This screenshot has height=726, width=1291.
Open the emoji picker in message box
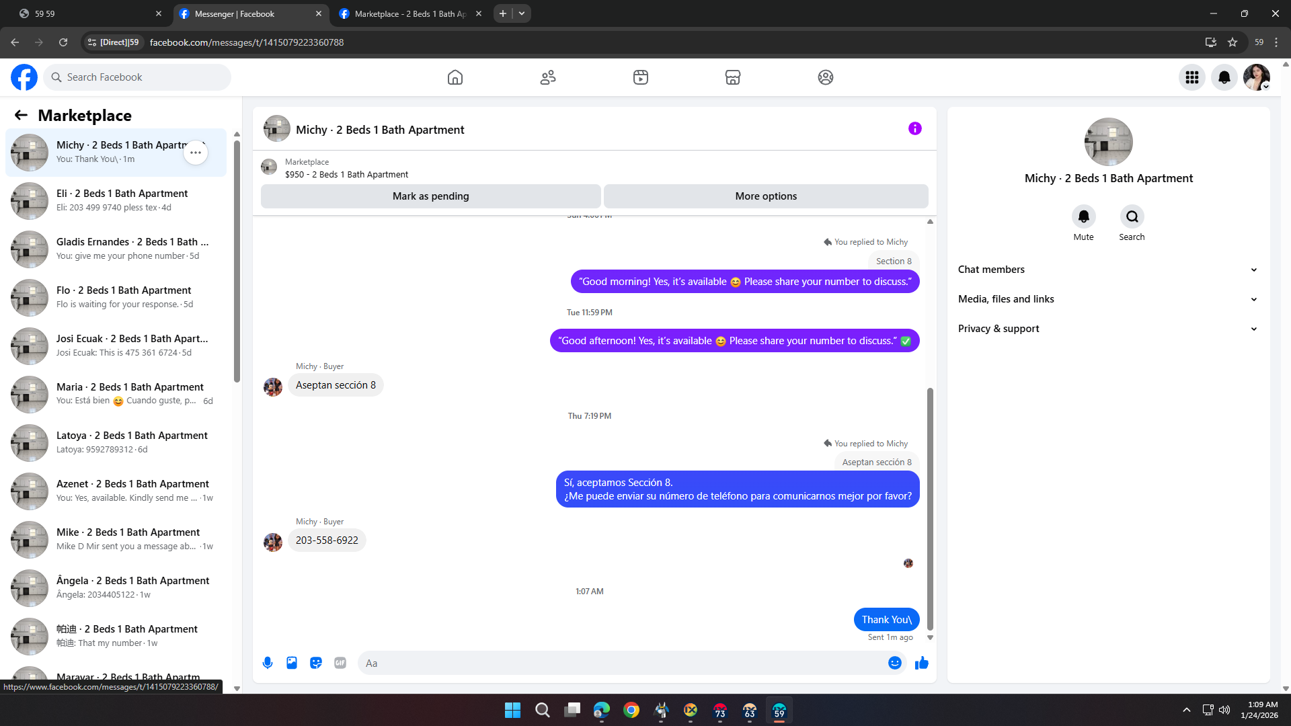click(894, 663)
